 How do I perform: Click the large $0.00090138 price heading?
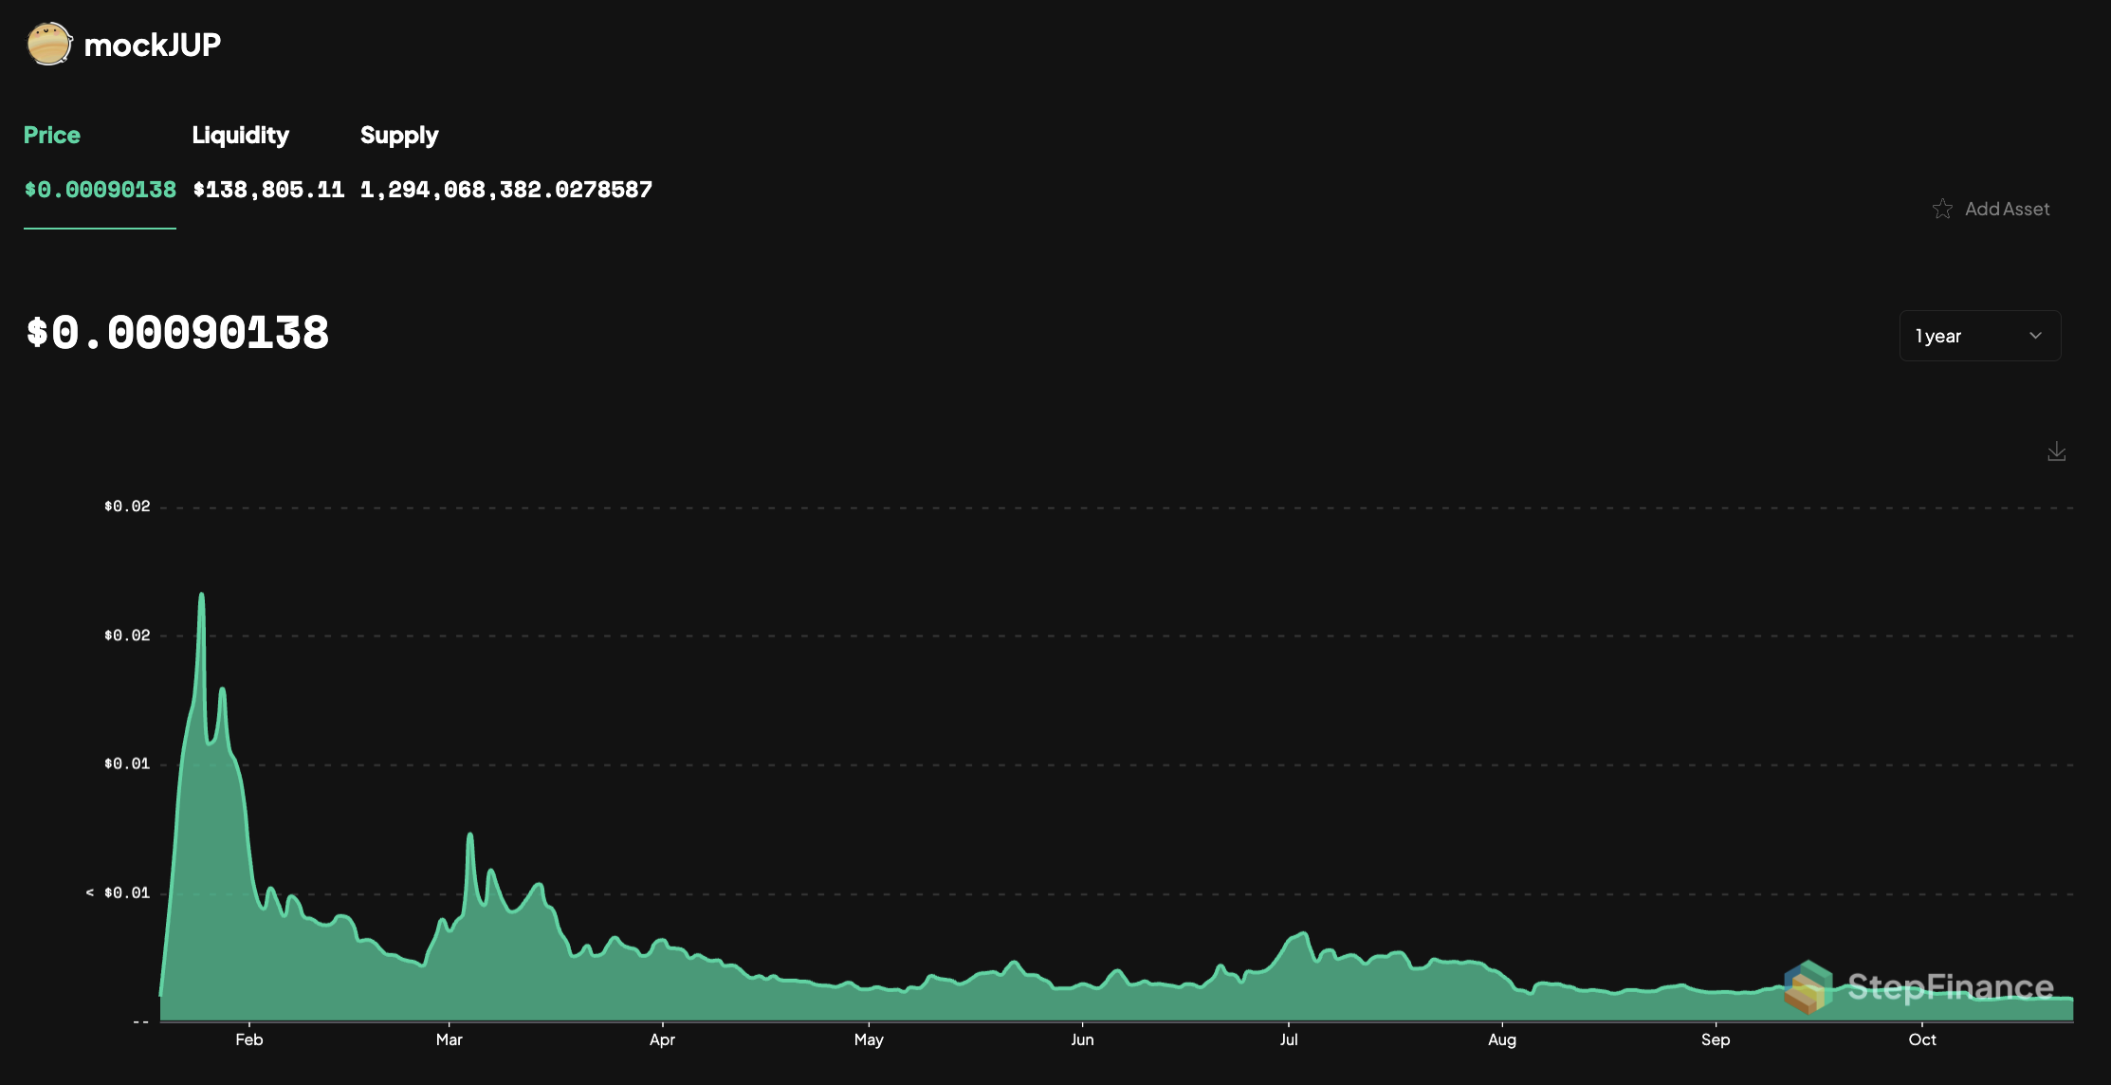pyautogui.click(x=177, y=333)
